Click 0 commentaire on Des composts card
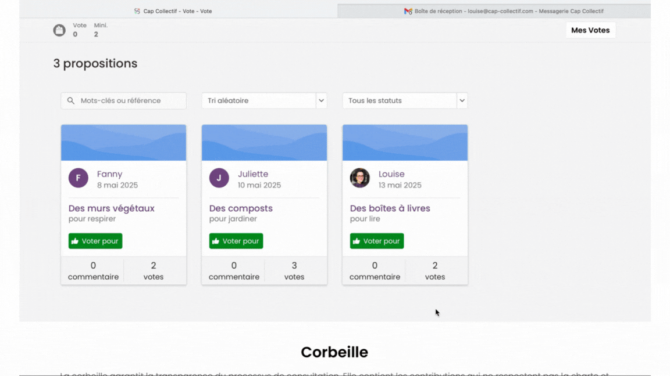The height and width of the screenshot is (376, 670). [x=234, y=271]
